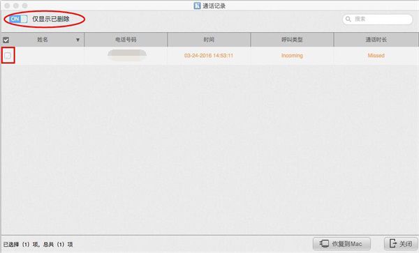Tick the select-all checkbox in header
The image size is (419, 253).
(6, 40)
